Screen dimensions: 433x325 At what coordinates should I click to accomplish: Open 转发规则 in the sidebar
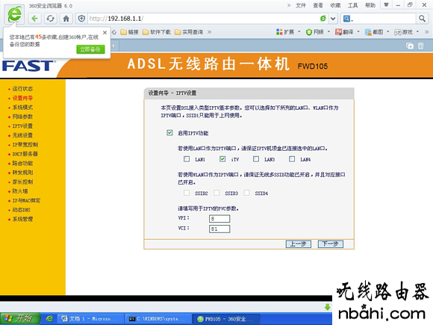[x=22, y=173]
